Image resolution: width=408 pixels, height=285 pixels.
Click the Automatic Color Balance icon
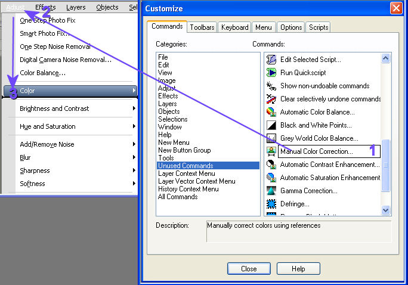pyautogui.click(x=271, y=112)
